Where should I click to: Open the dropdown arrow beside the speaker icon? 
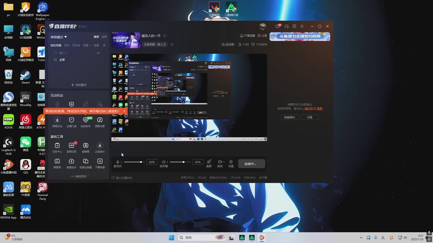tap(167, 163)
